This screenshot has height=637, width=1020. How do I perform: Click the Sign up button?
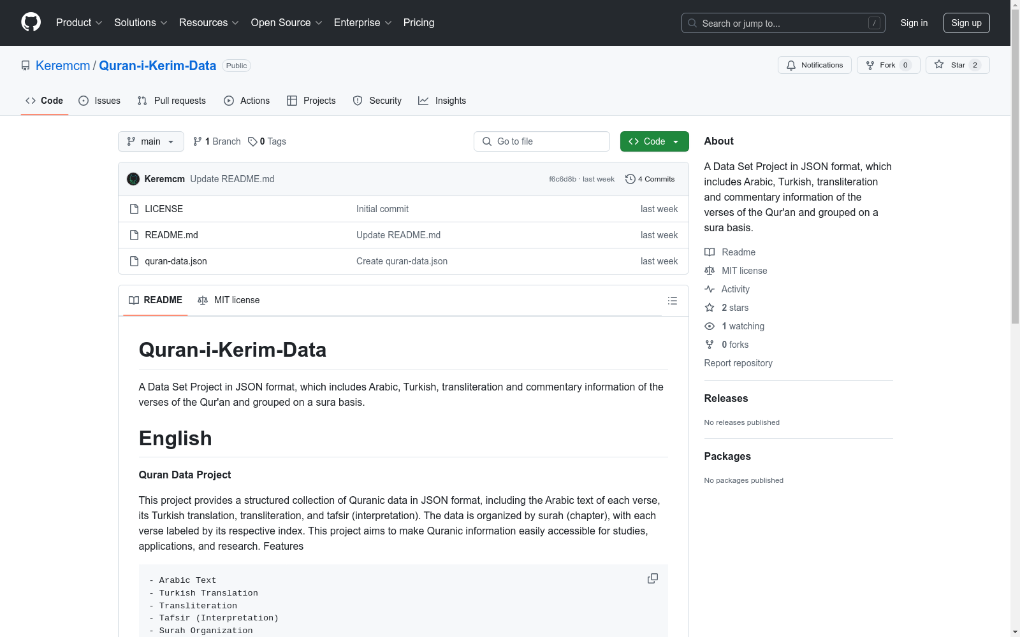[966, 23]
